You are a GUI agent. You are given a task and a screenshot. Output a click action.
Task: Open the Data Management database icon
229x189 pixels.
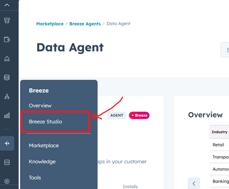point(7,78)
